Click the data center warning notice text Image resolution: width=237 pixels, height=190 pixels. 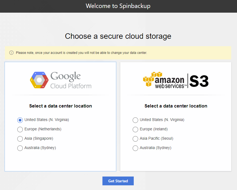82,53
